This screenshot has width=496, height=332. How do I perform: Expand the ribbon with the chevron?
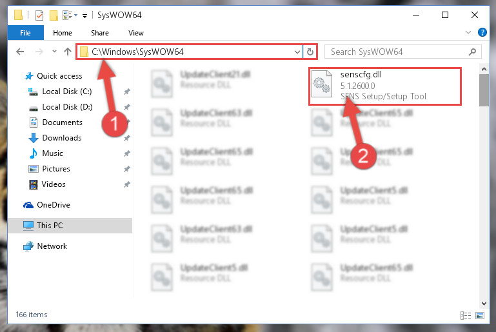pos(468,32)
